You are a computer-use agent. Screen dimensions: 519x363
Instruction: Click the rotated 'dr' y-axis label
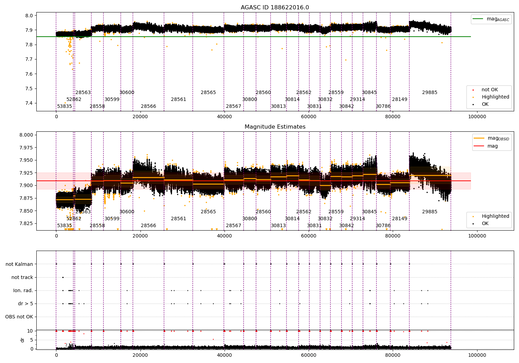point(22,340)
